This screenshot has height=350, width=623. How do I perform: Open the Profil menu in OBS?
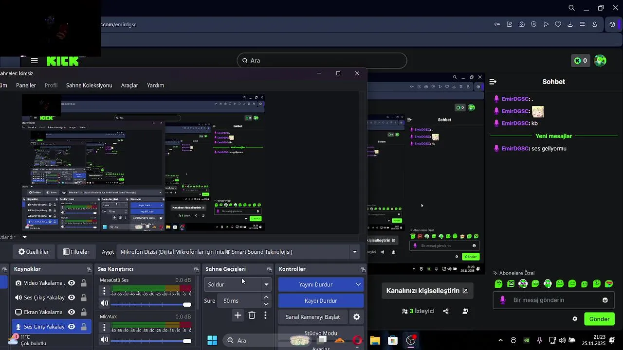[51, 85]
